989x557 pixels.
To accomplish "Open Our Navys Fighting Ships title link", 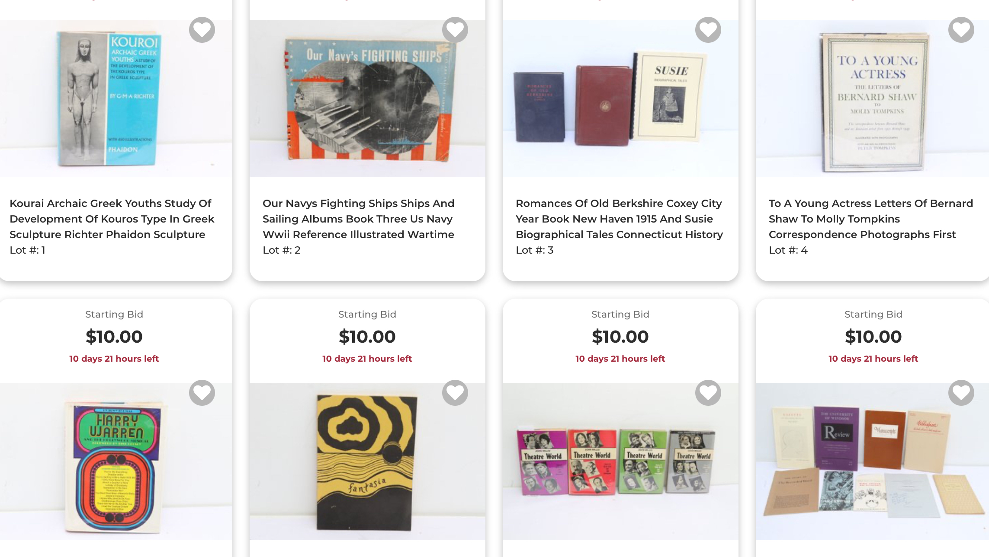I will [x=358, y=219].
